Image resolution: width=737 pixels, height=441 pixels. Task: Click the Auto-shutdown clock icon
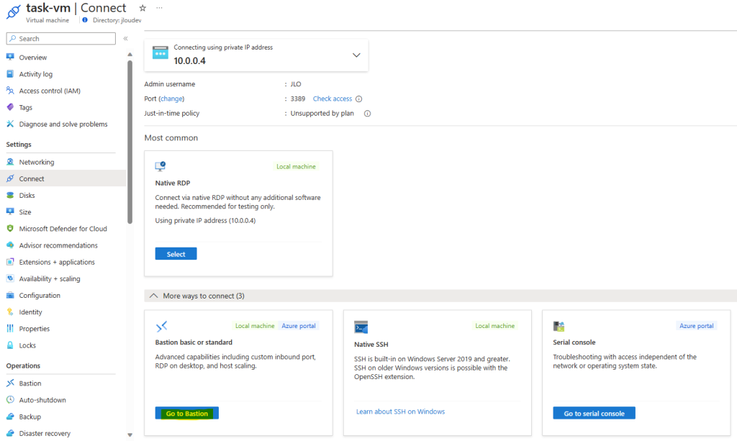pyautogui.click(x=10, y=400)
